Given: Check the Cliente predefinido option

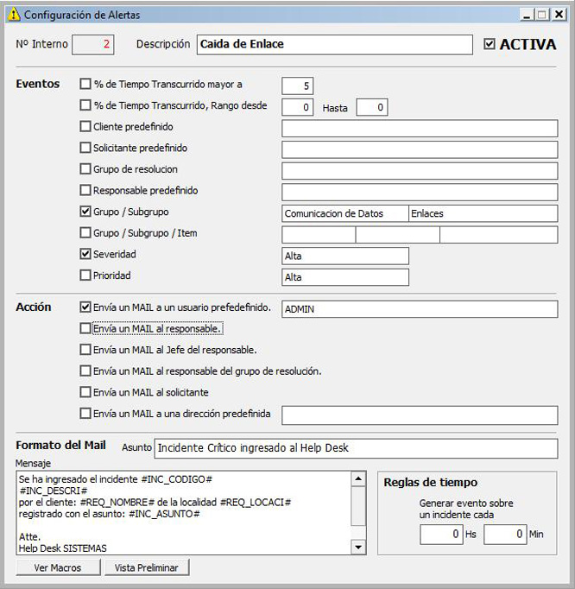Looking at the screenshot, I should (85, 127).
